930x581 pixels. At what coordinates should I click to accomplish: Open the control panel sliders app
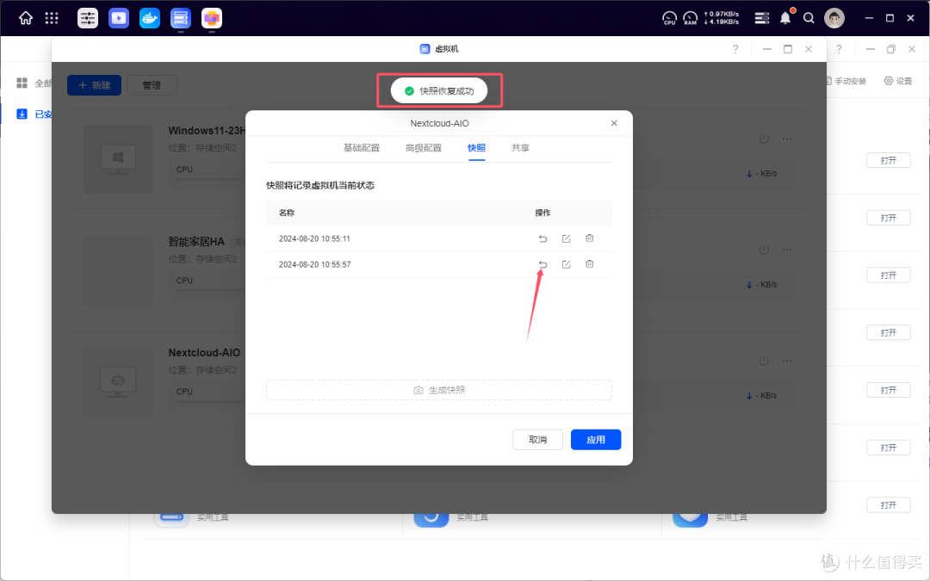[88, 18]
